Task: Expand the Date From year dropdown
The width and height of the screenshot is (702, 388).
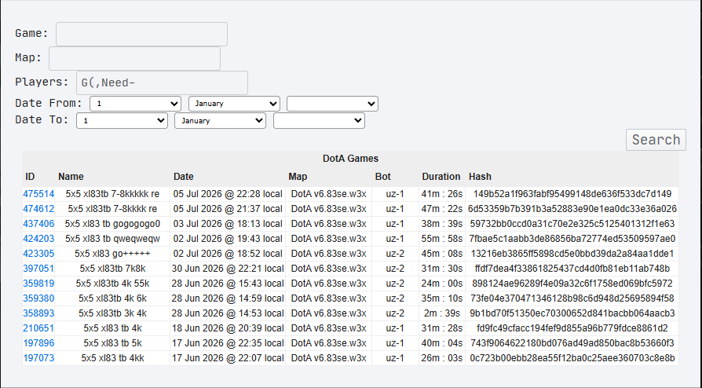Action: [x=333, y=104]
